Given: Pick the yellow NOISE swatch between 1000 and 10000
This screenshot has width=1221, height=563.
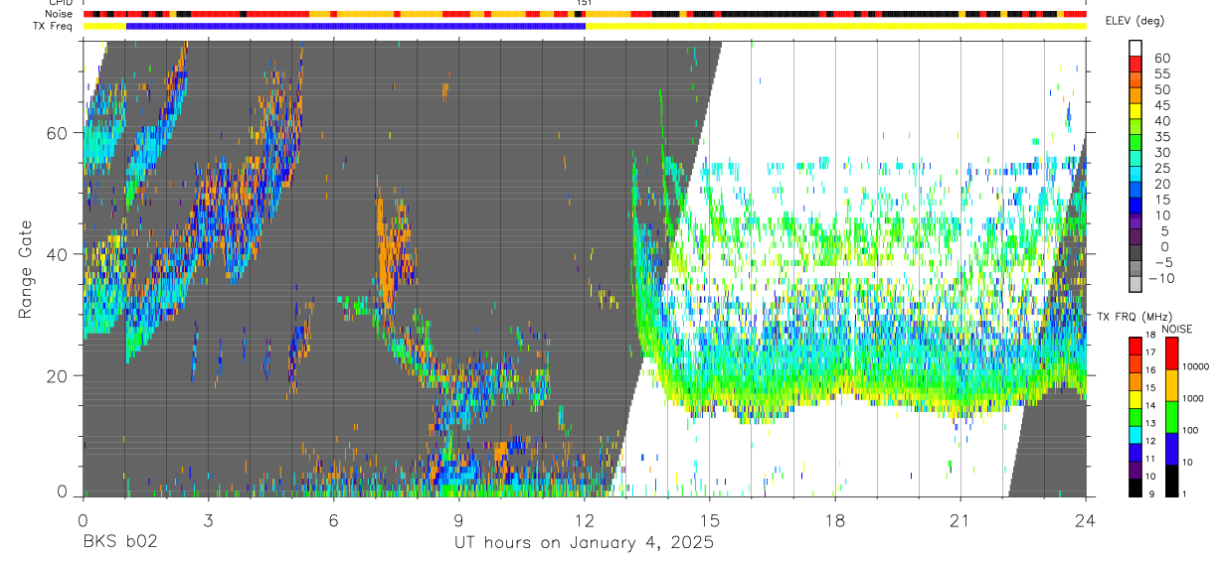Looking at the screenshot, I should [1172, 385].
